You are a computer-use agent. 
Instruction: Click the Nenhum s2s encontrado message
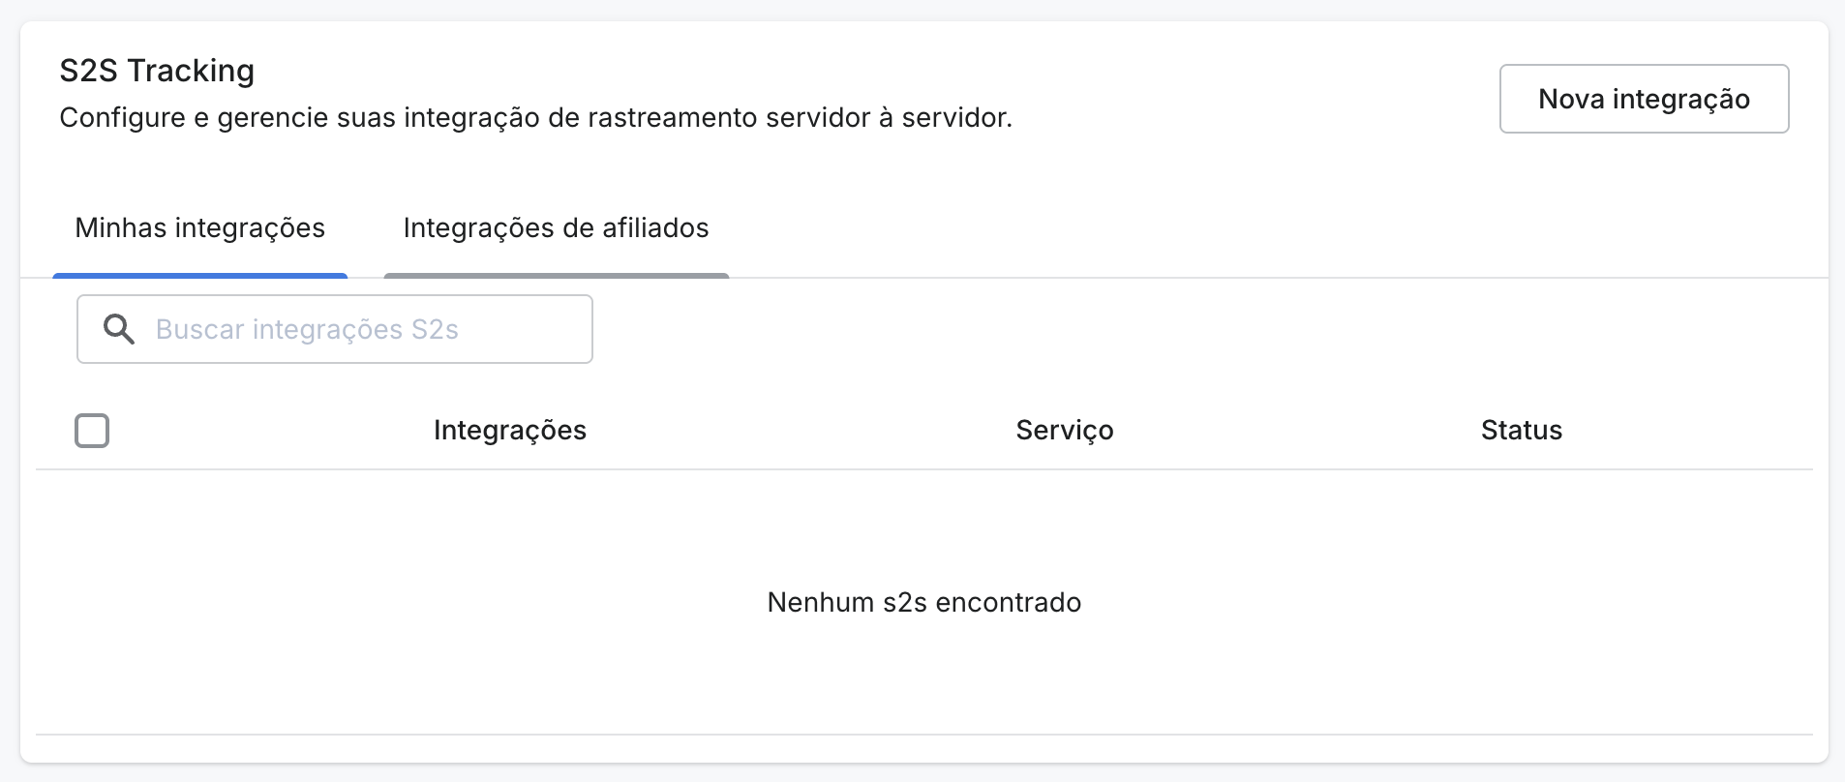[923, 602]
